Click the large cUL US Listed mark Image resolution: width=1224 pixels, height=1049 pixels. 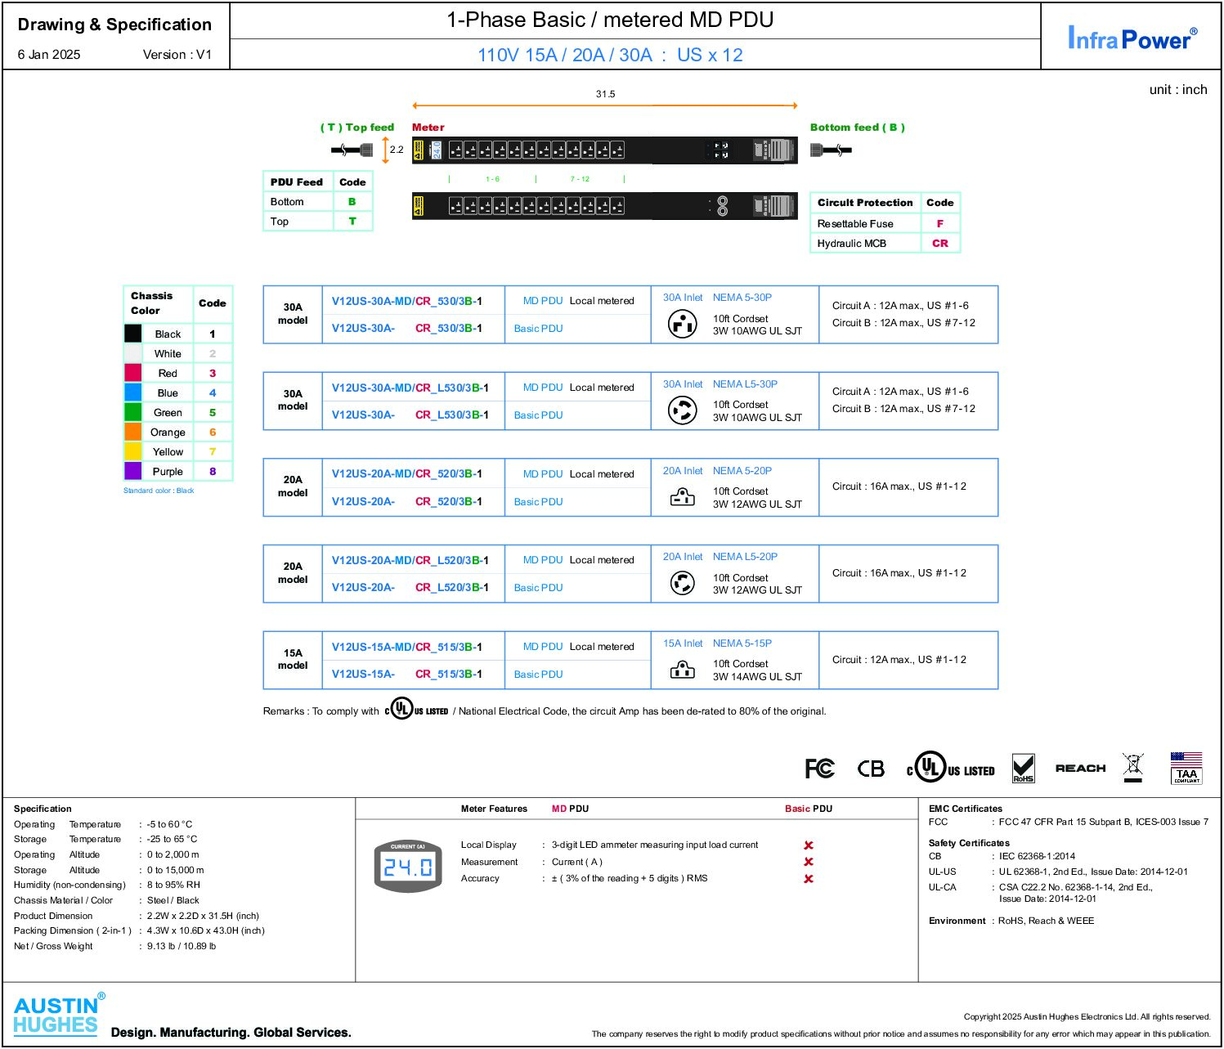(x=950, y=769)
